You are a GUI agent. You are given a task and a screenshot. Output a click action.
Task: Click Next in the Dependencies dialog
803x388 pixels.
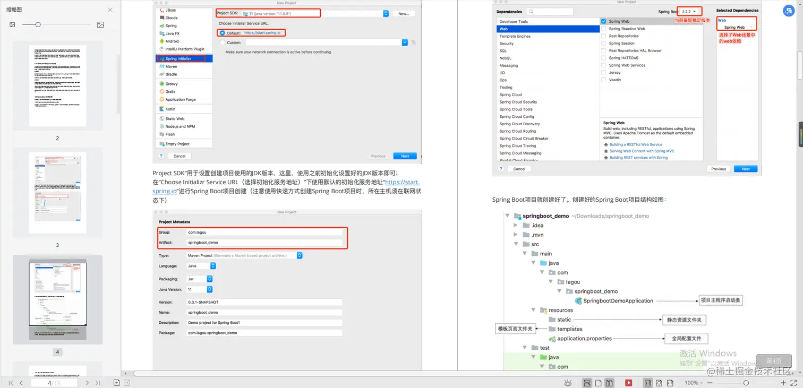[x=746, y=169]
